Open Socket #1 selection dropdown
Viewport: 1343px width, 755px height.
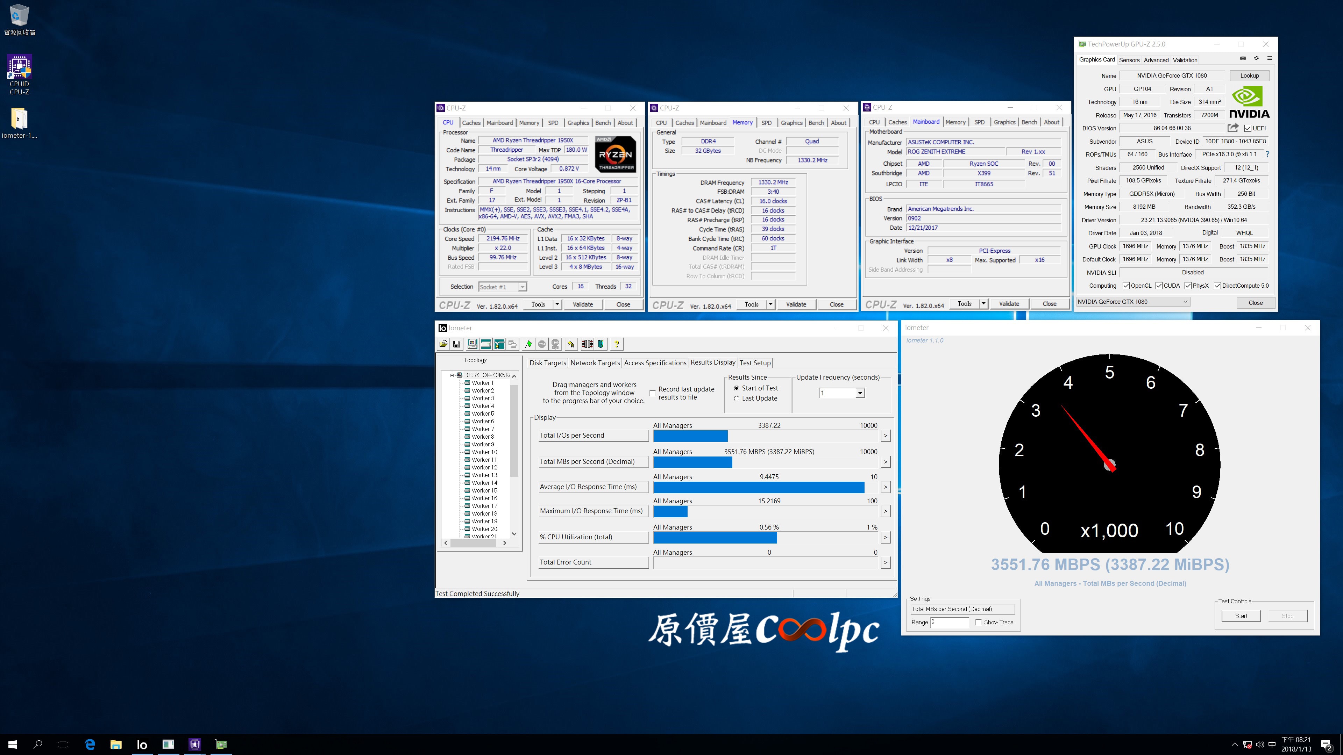tap(522, 287)
